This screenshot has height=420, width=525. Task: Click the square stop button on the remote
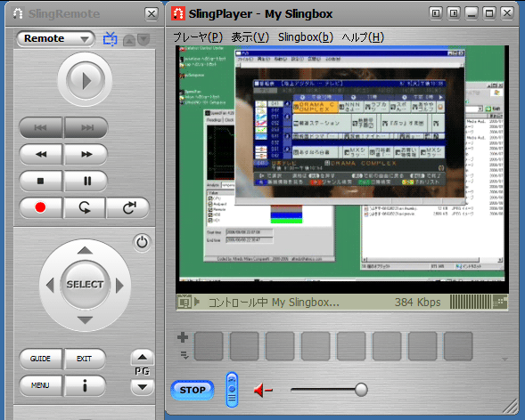pos(41,181)
